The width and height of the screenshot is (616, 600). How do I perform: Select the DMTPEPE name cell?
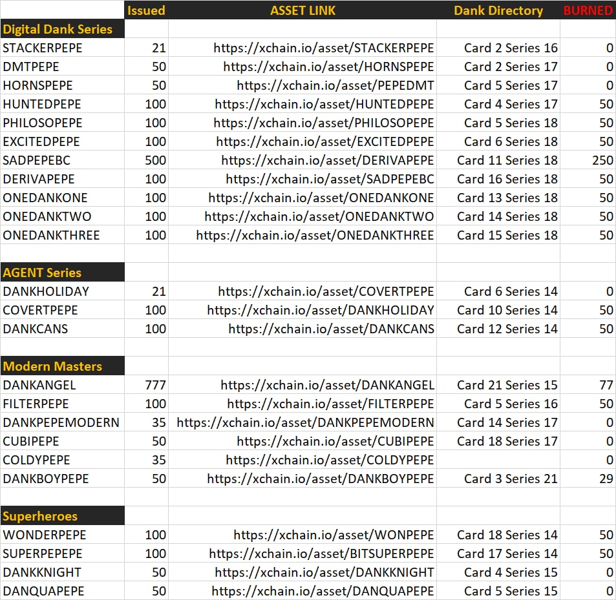coord(62,67)
